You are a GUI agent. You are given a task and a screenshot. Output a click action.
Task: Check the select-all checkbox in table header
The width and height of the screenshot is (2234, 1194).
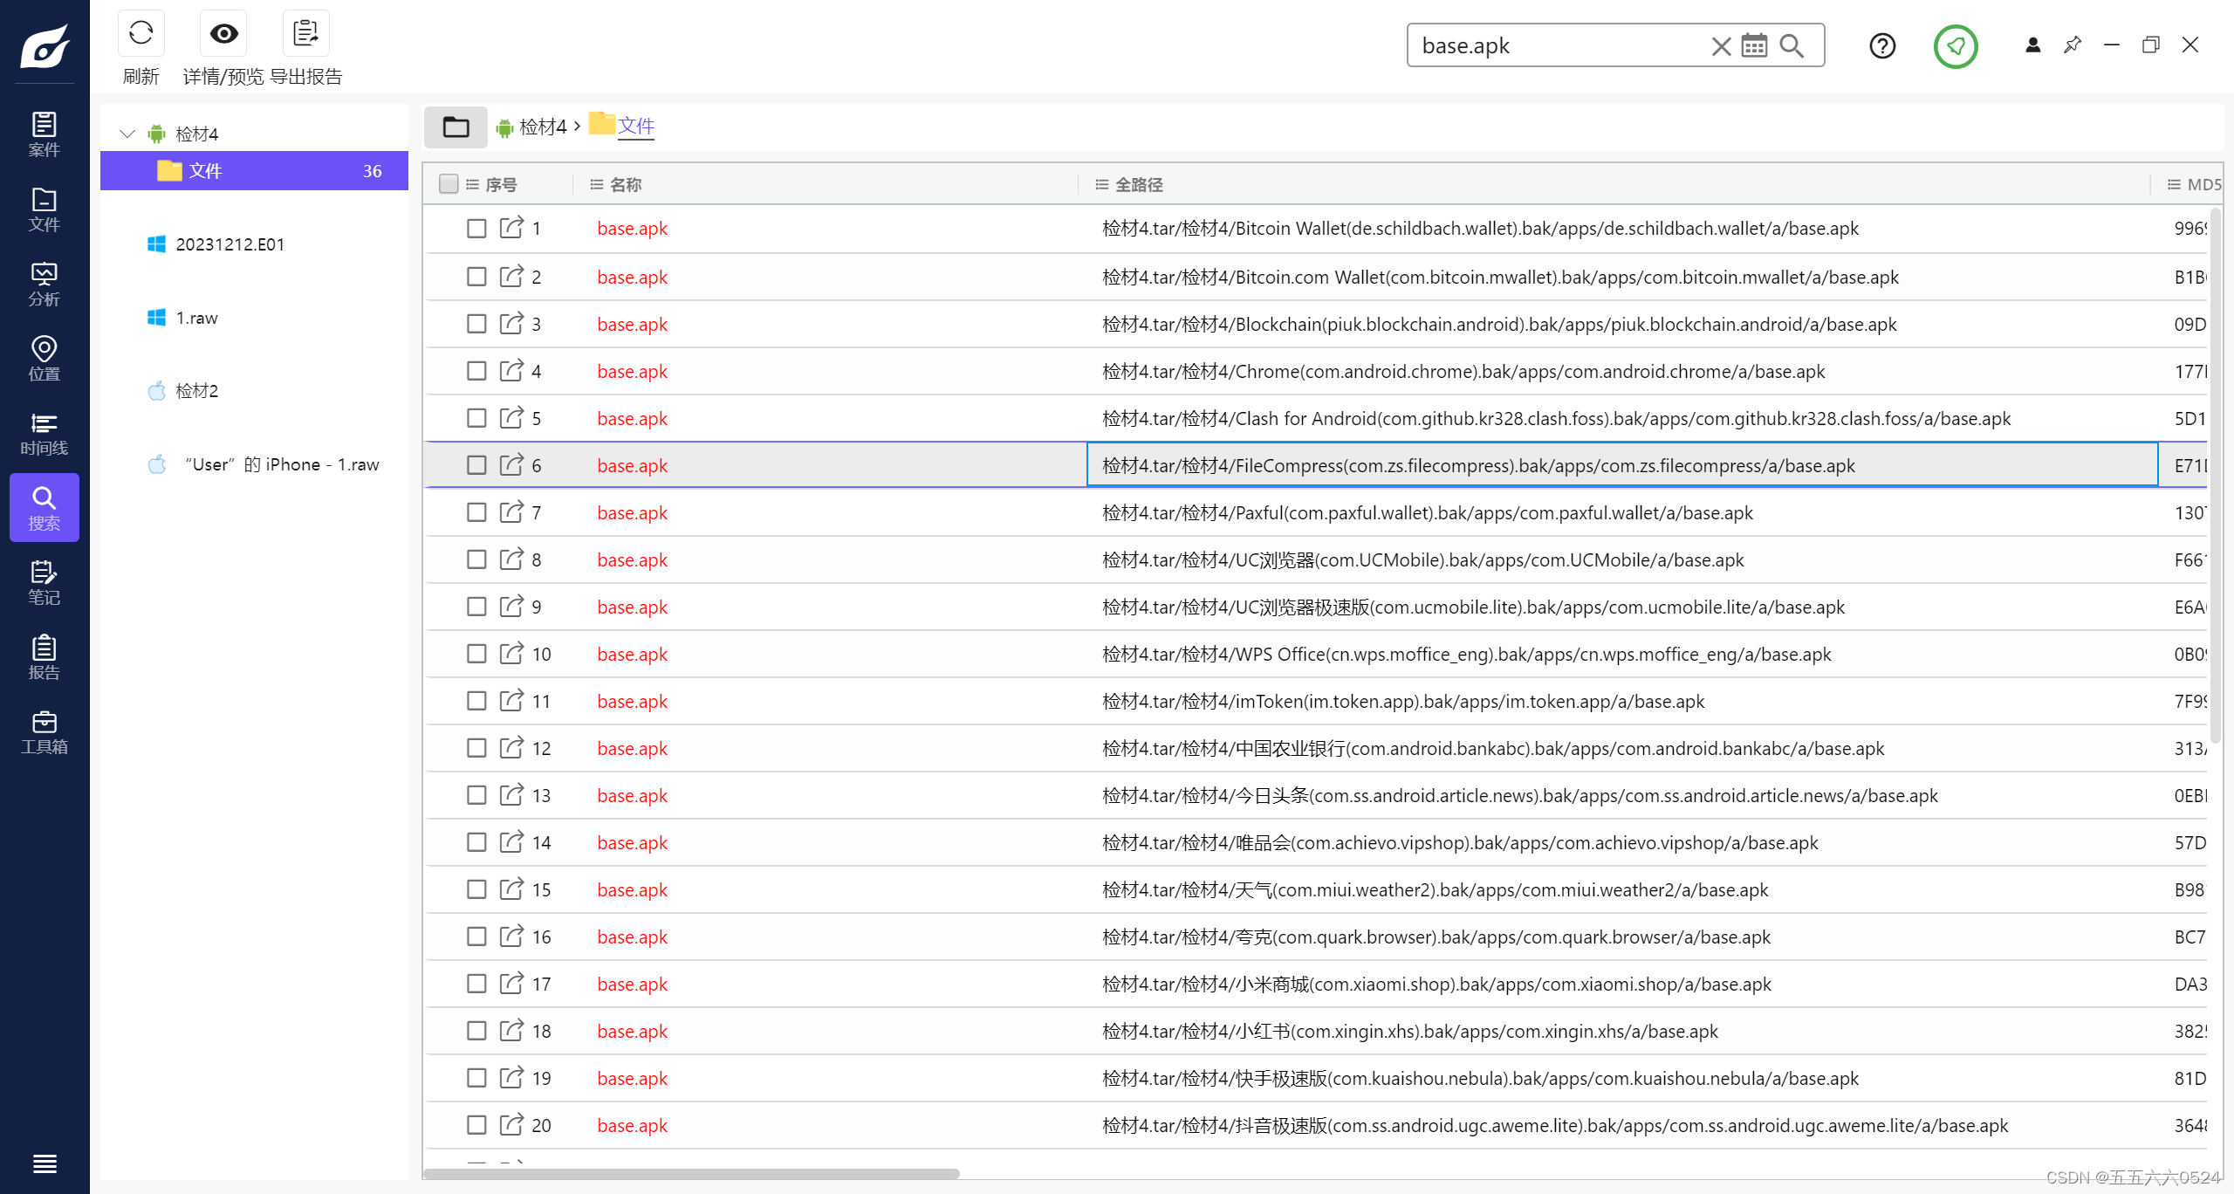pos(449,184)
